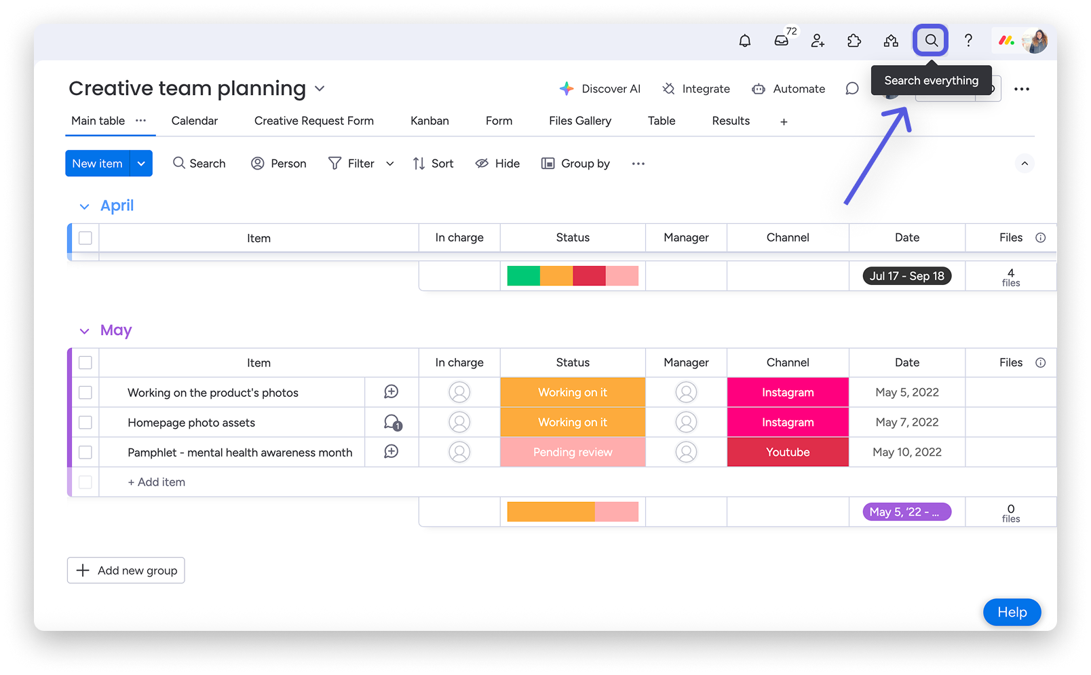Check the Working on the product's photos row
The height and width of the screenshot is (675, 1091).
[85, 393]
